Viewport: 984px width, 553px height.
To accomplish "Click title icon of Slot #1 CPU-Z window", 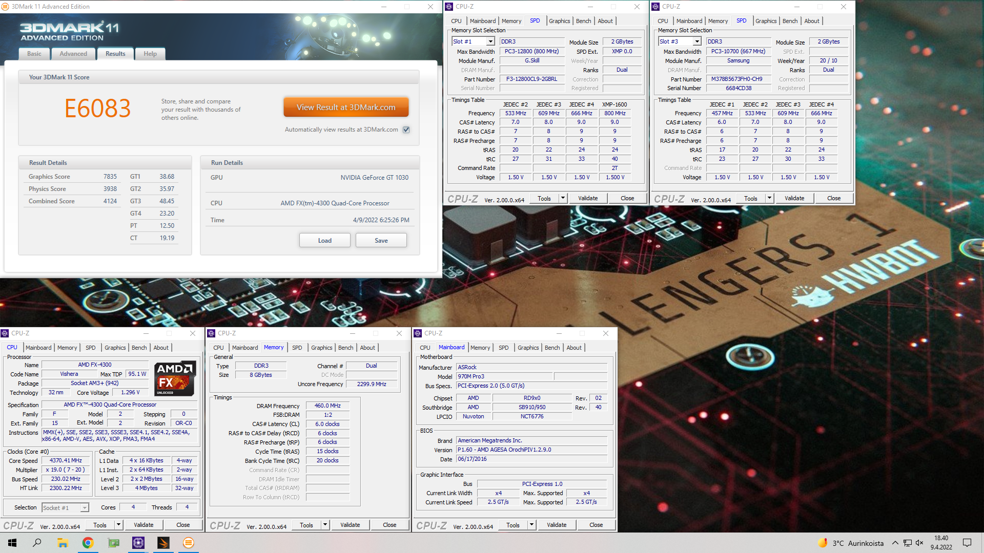I will point(449,7).
